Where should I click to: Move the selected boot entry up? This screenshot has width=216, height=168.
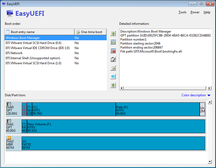point(113,33)
